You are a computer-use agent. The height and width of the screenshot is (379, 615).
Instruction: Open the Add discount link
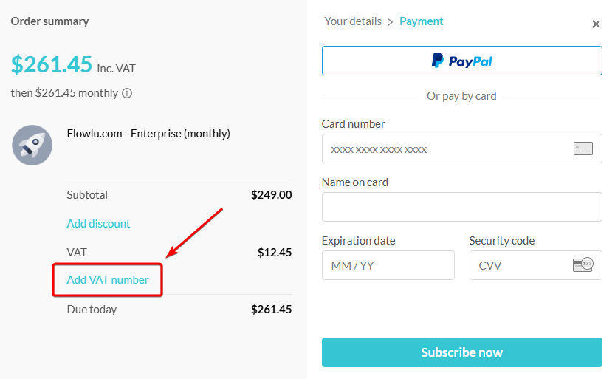click(98, 224)
